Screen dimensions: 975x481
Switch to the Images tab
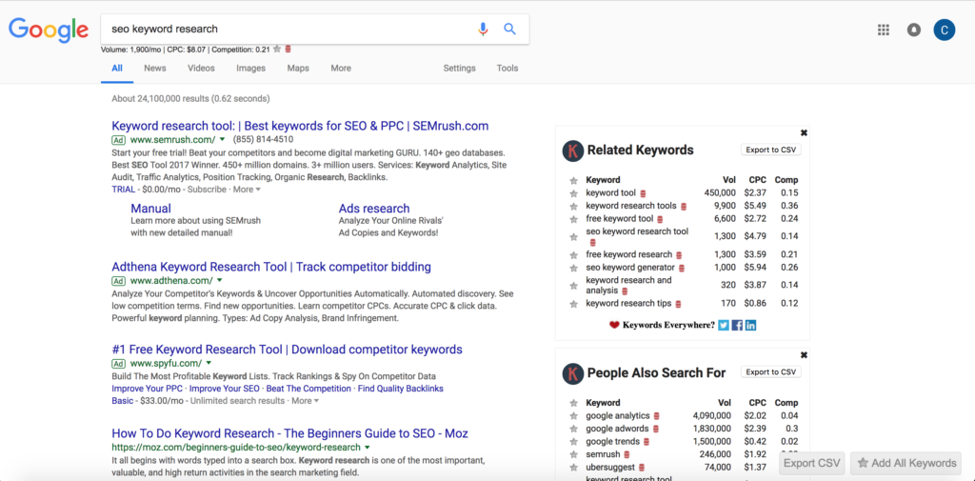click(x=250, y=69)
